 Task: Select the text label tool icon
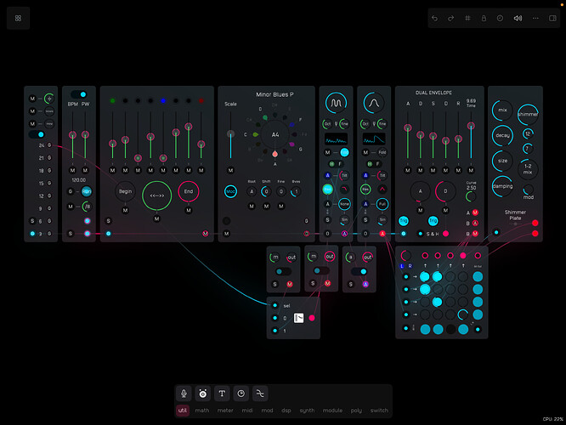pos(222,393)
